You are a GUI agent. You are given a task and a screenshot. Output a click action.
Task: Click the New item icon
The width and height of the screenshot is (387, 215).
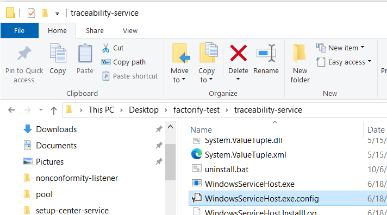click(x=321, y=48)
